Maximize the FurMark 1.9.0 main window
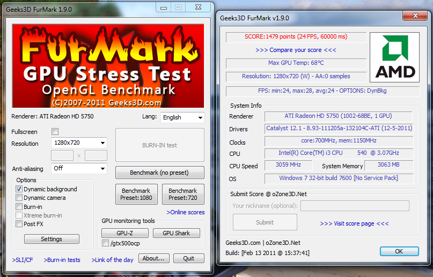433x277 pixels. tap(178, 8)
